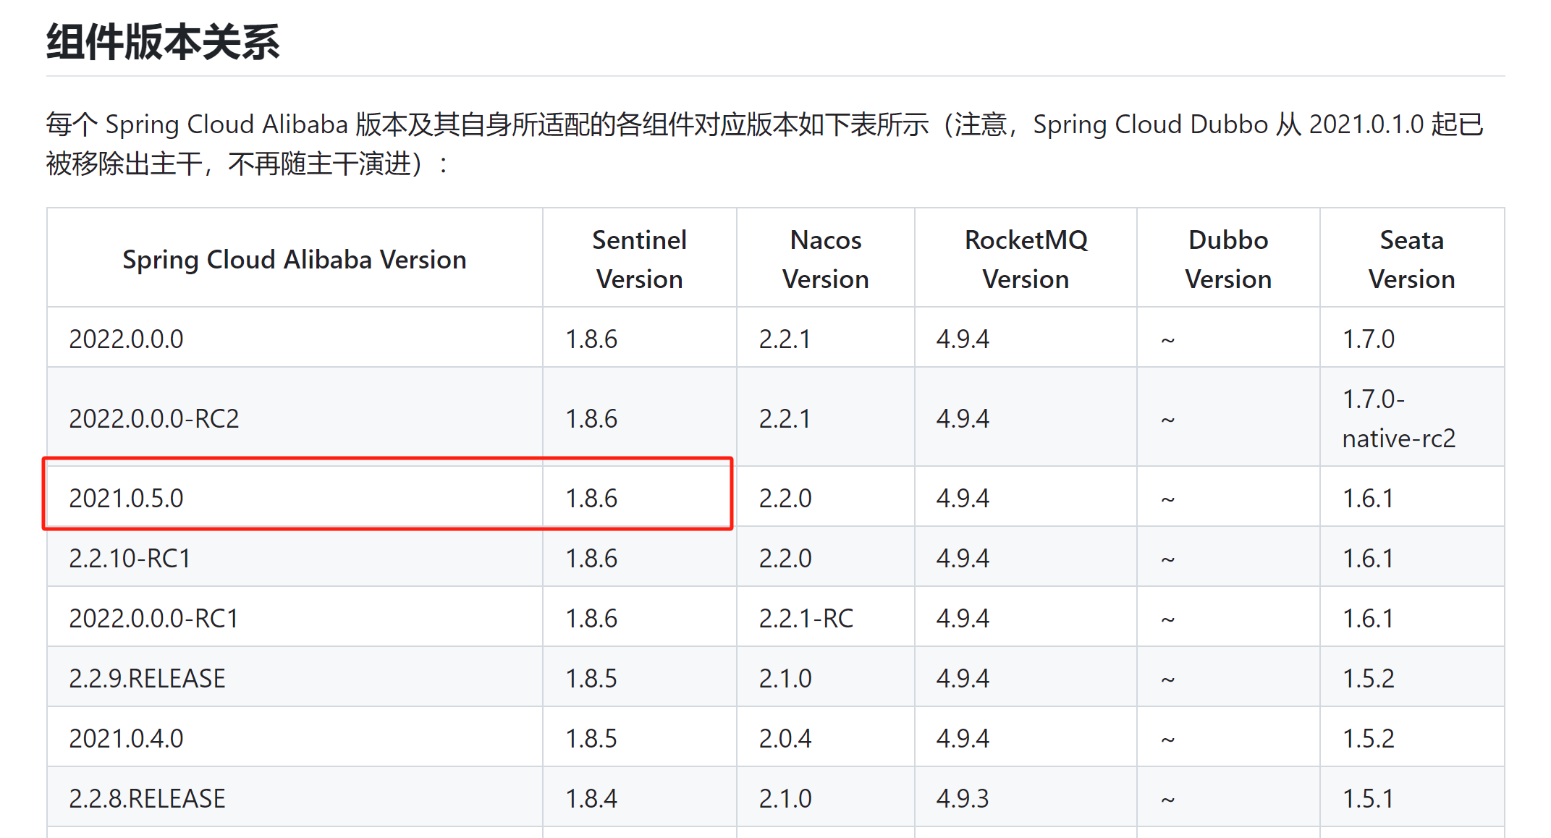Screen dimensions: 1551x838
Task: Select the 2022.0.0.0-RC1 version cell
Action: pyautogui.click(x=295, y=617)
